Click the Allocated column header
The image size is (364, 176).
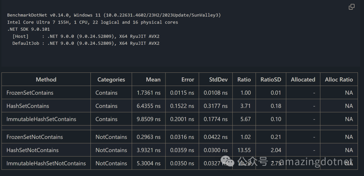click(303, 79)
